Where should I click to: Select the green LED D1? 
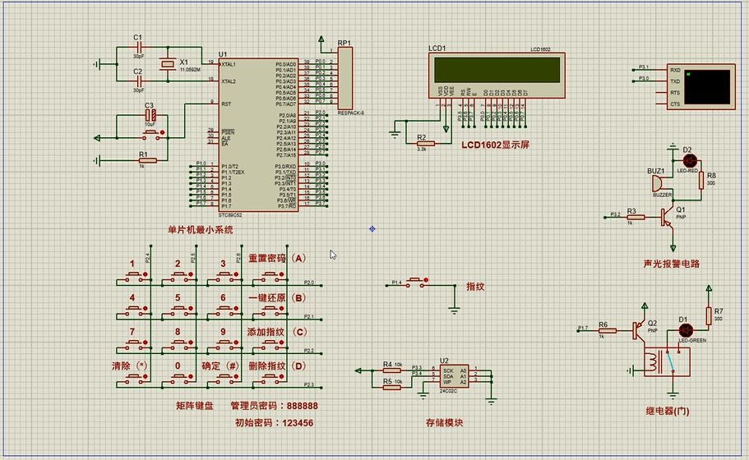click(682, 330)
